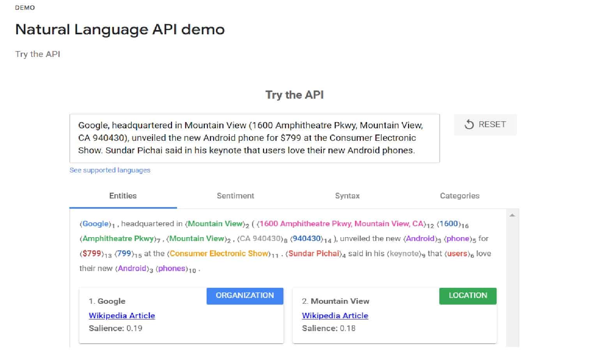This screenshot has height=351, width=605.
Task: Click the blue ORGANIZATION label for Google
Action: (245, 296)
